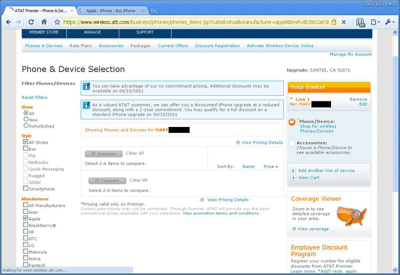The width and height of the screenshot is (400, 275).
Task: Open the MANAGE menu
Action: [92, 32]
